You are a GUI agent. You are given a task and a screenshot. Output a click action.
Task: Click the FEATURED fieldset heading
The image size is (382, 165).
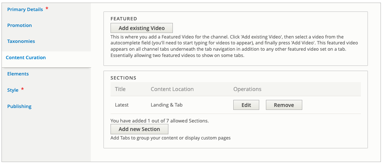click(124, 19)
